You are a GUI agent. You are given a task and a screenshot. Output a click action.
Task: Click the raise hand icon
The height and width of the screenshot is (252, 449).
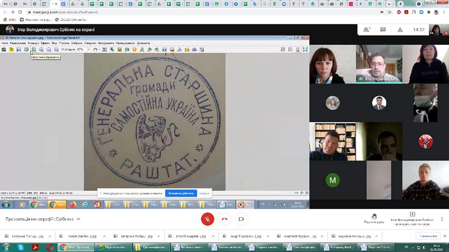point(374,217)
